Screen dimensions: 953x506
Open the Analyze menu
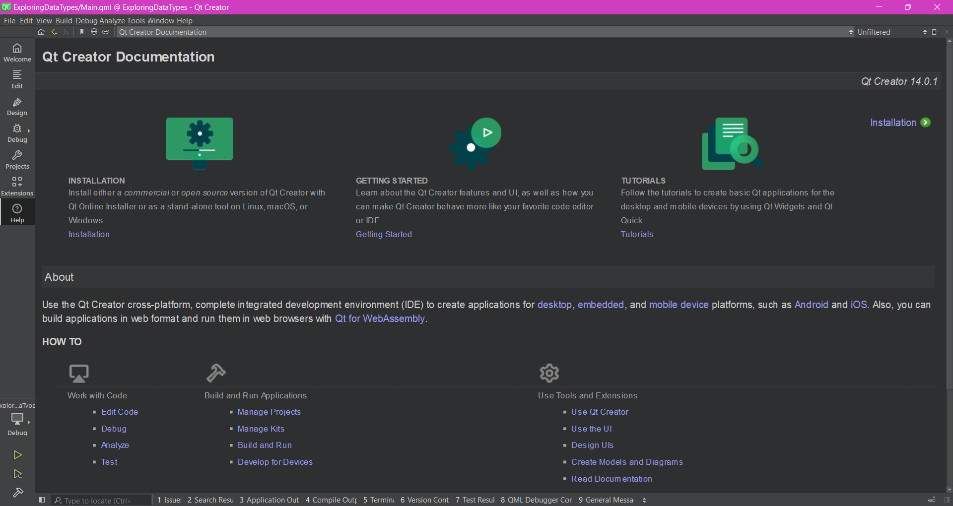point(112,21)
